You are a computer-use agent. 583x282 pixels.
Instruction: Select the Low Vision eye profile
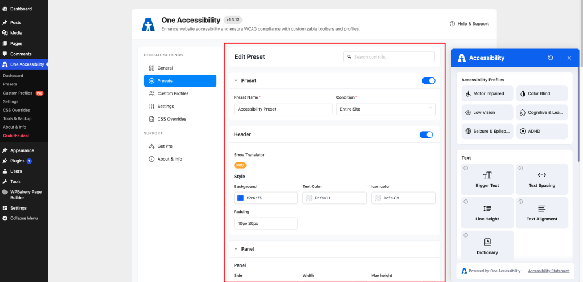point(487,112)
